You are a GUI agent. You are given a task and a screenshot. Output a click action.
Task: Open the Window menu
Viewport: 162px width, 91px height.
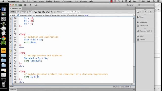pyautogui.click(x=83, y=1)
